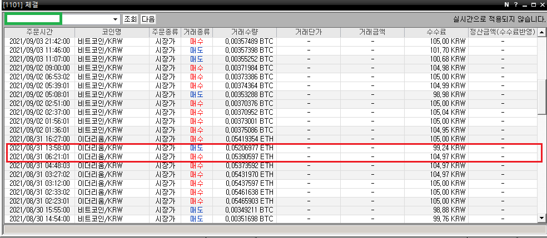Click the scrollbar up arrow

tap(542, 33)
